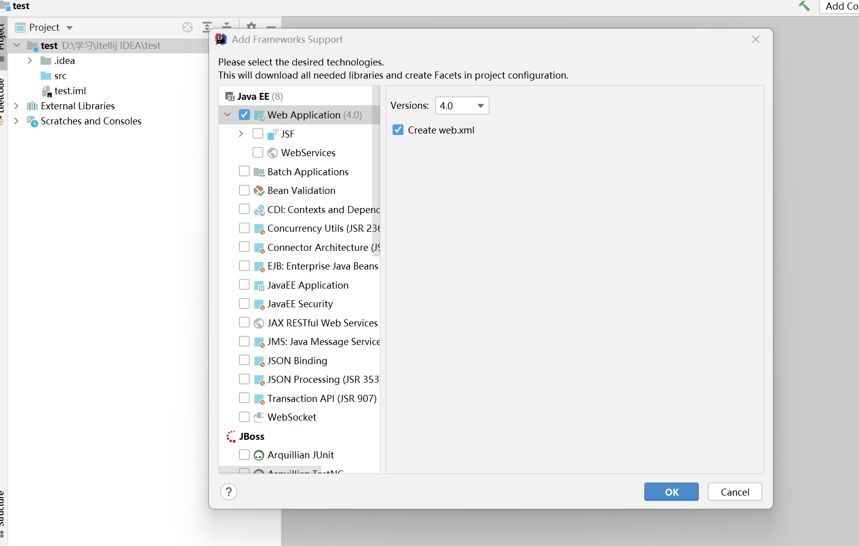Screen dimensions: 859x546
Task: Select Concurrency Utils (JSR 236) item
Action: coord(323,228)
